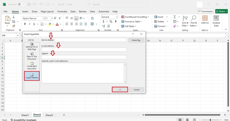The image size is (230, 121).
Task: Click Merge & Center icon
Action: point(92,24)
